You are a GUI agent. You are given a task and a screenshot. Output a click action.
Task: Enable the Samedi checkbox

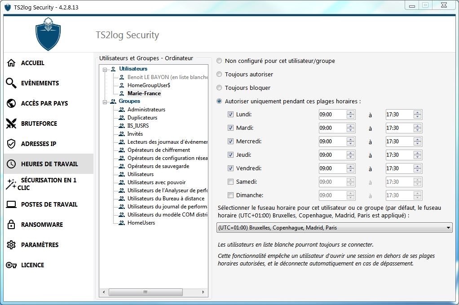coord(231,182)
